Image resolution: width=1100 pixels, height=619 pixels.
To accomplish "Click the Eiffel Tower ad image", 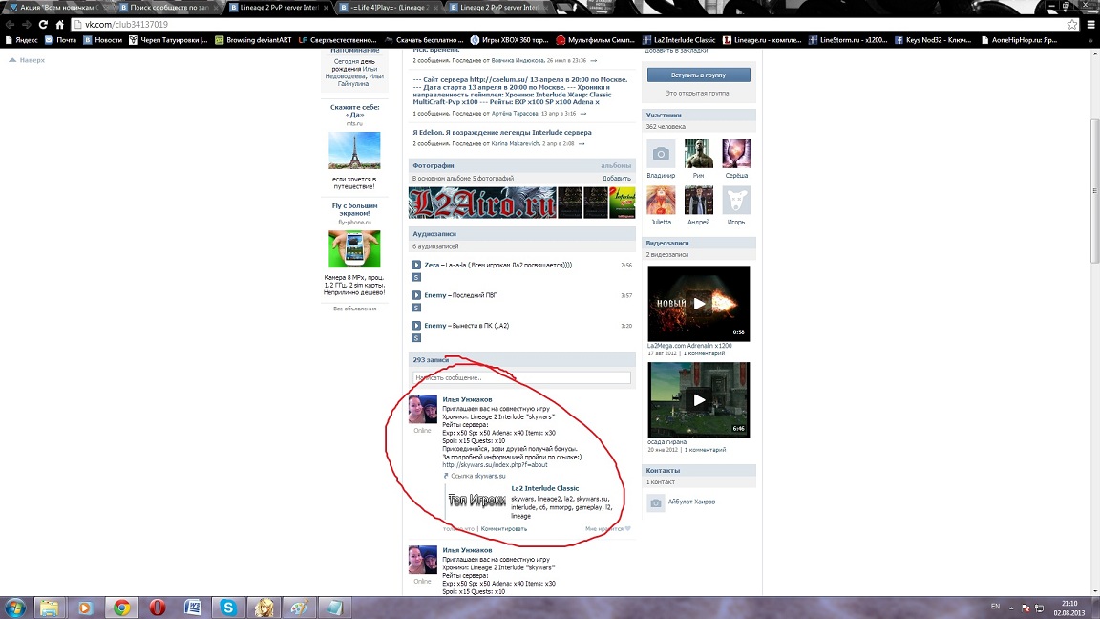I will click(x=354, y=150).
